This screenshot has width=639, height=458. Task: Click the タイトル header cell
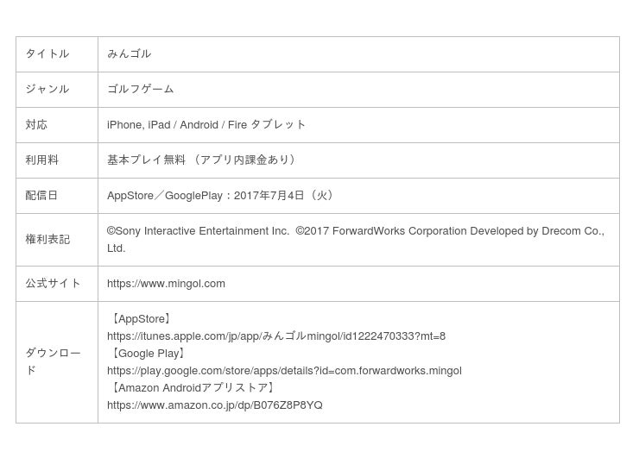pyautogui.click(x=47, y=54)
